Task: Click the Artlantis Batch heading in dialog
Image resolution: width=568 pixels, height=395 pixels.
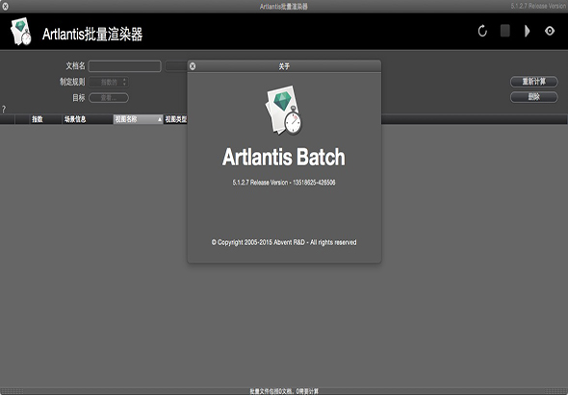Action: tap(284, 157)
